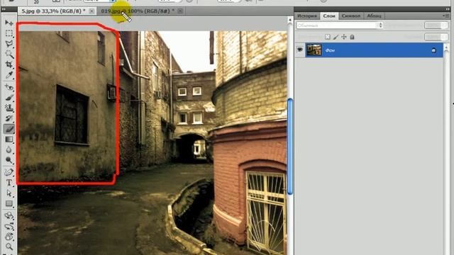Click the lock badge on Фон layer
The height and width of the screenshot is (255, 454).
click(x=433, y=50)
